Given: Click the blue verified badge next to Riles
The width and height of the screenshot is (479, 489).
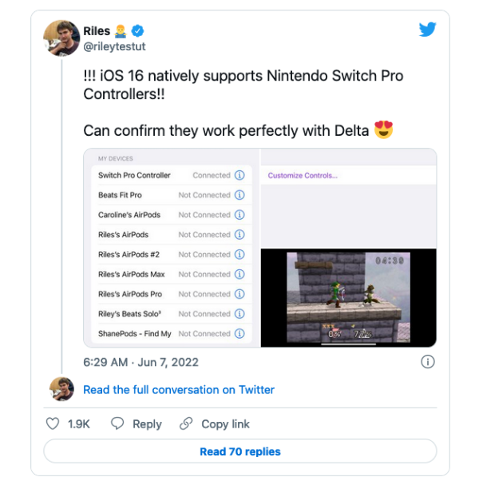Looking at the screenshot, I should point(137,31).
